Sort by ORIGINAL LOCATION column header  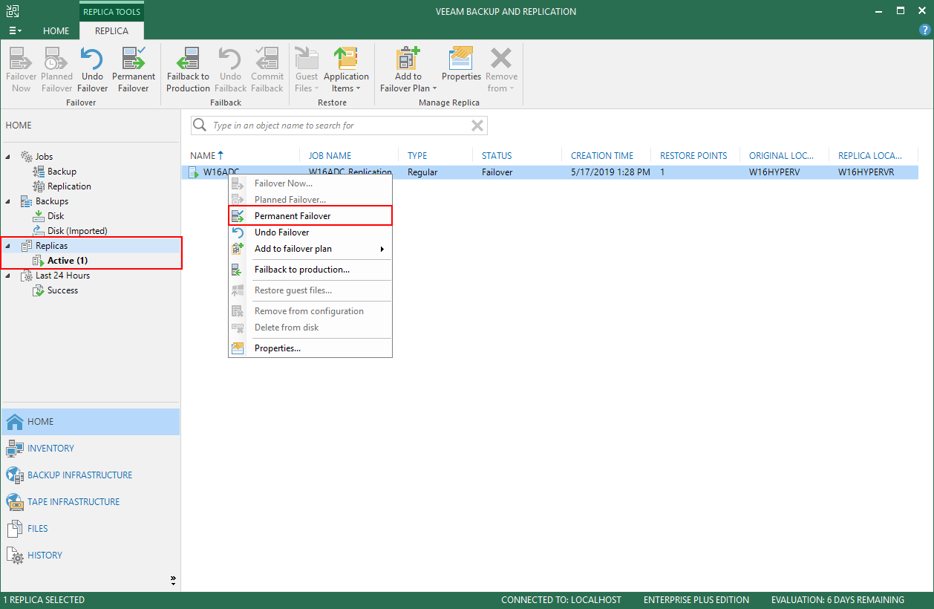(x=781, y=156)
